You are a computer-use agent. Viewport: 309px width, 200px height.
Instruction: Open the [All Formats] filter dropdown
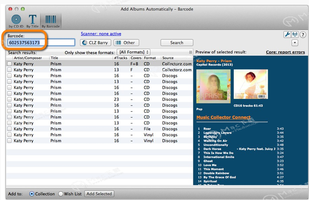[x=134, y=52]
